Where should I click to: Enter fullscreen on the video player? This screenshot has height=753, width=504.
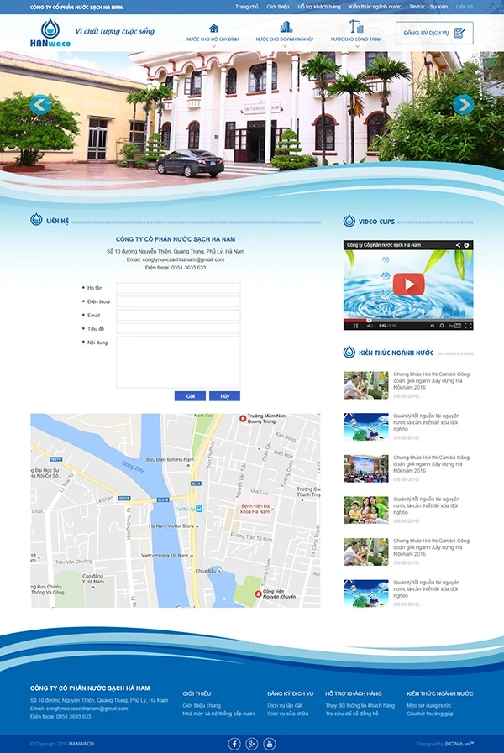469,326
